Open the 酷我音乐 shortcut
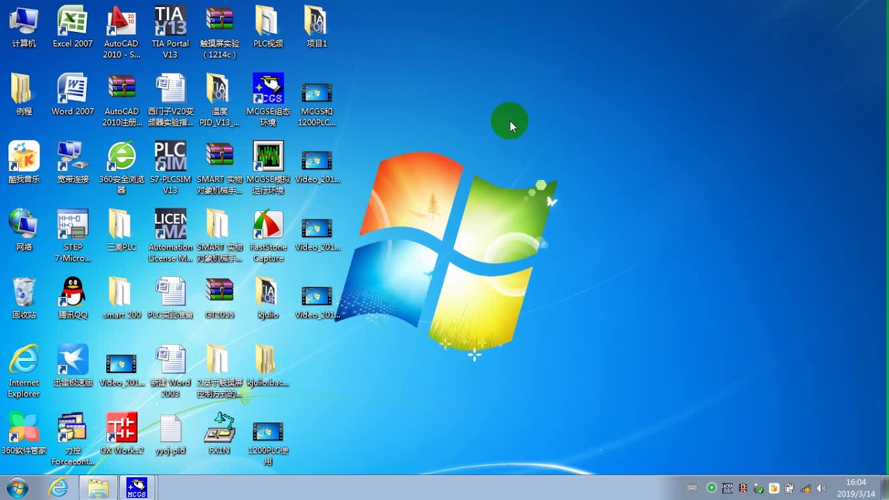889x500 pixels. [24, 163]
